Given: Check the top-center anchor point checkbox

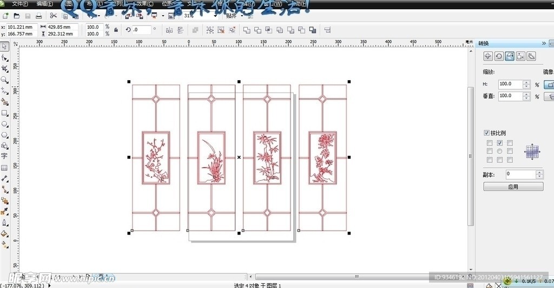Looking at the screenshot, I should coord(499,143).
